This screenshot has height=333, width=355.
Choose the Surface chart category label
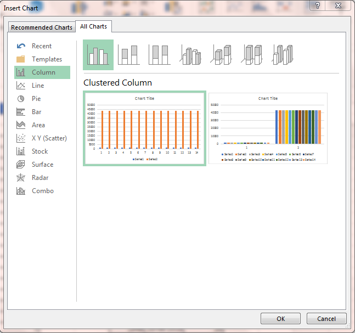tap(43, 165)
